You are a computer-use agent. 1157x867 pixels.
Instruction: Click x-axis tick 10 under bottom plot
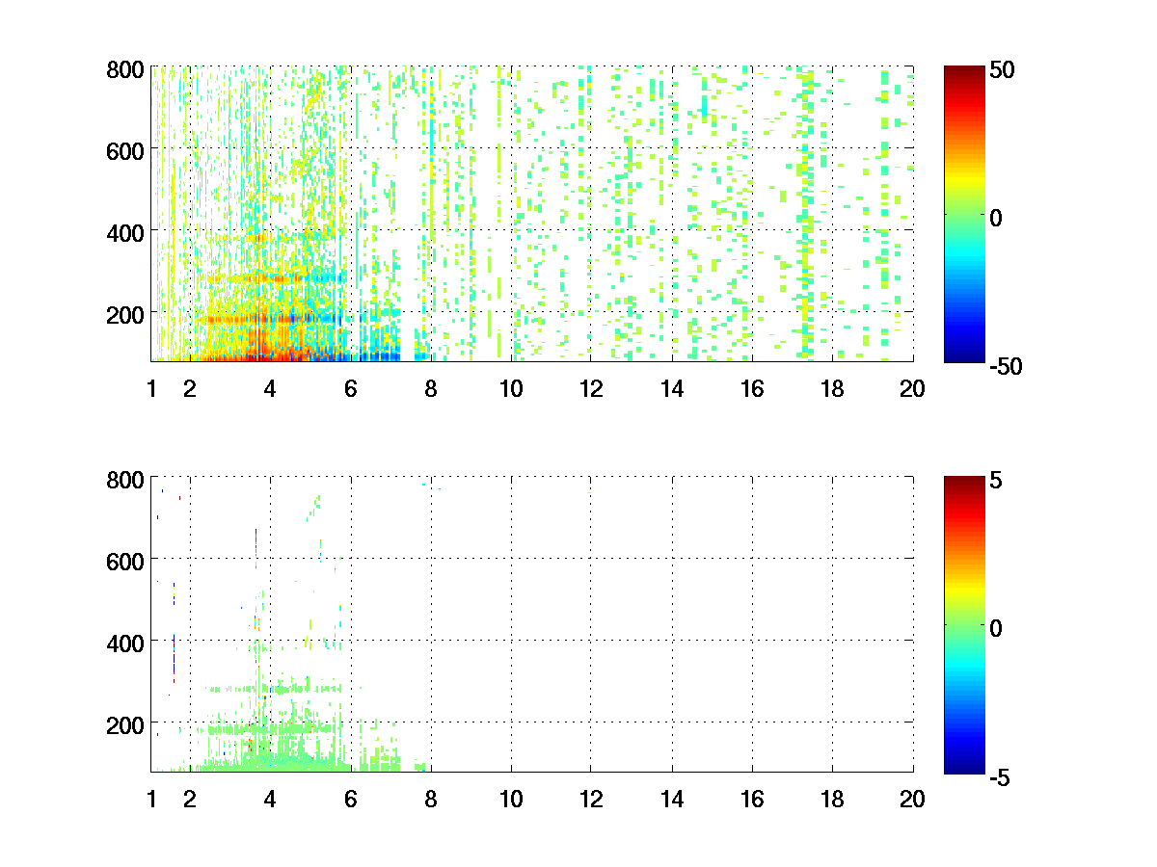pyautogui.click(x=511, y=799)
